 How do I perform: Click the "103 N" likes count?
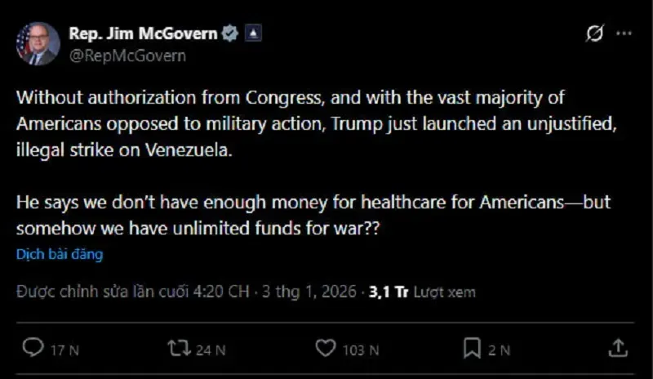pos(360,350)
